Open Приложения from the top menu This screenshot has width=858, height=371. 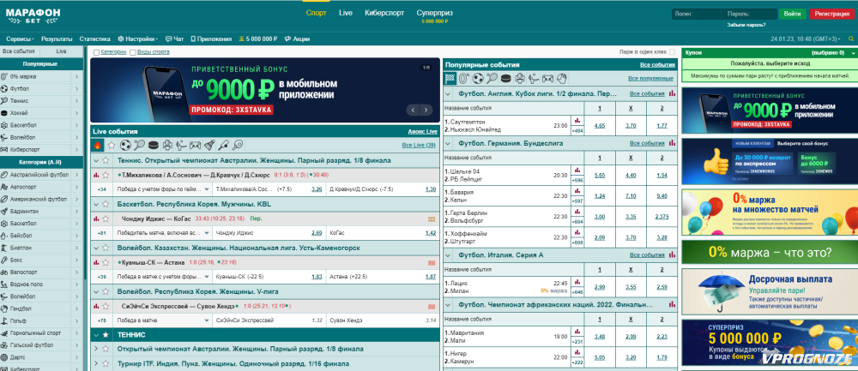[211, 39]
